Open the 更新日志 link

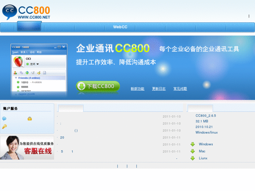(159, 89)
